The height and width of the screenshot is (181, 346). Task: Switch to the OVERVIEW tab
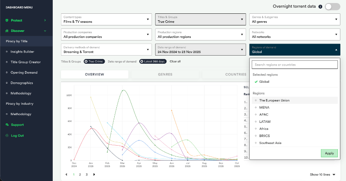click(x=94, y=74)
